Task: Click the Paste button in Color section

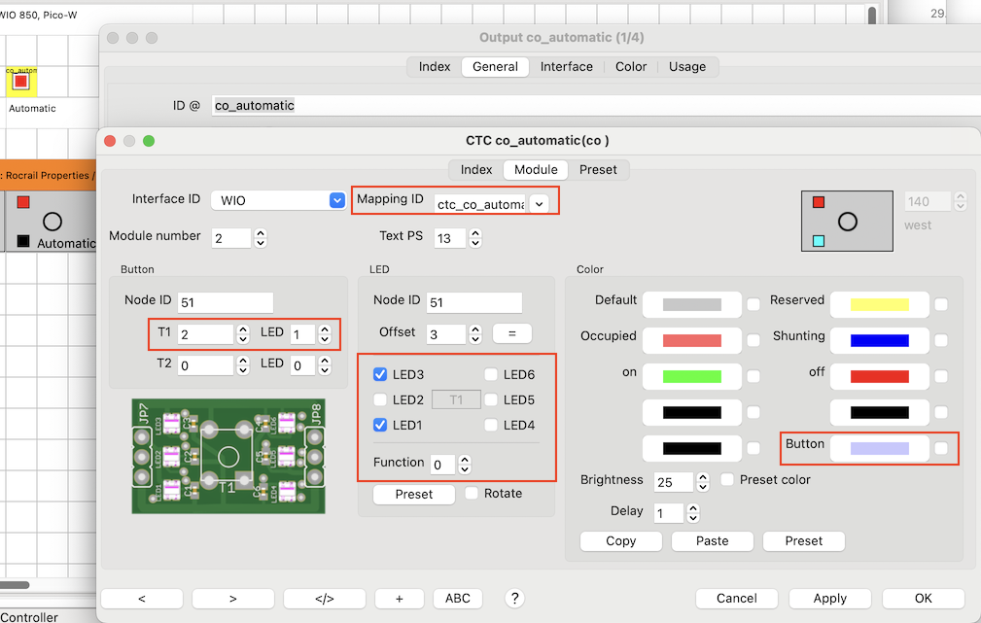Action: (712, 541)
